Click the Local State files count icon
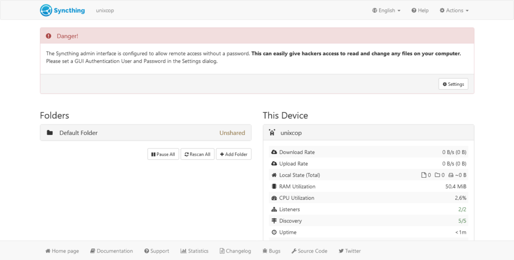This screenshot has height=260, width=514. click(x=424, y=175)
